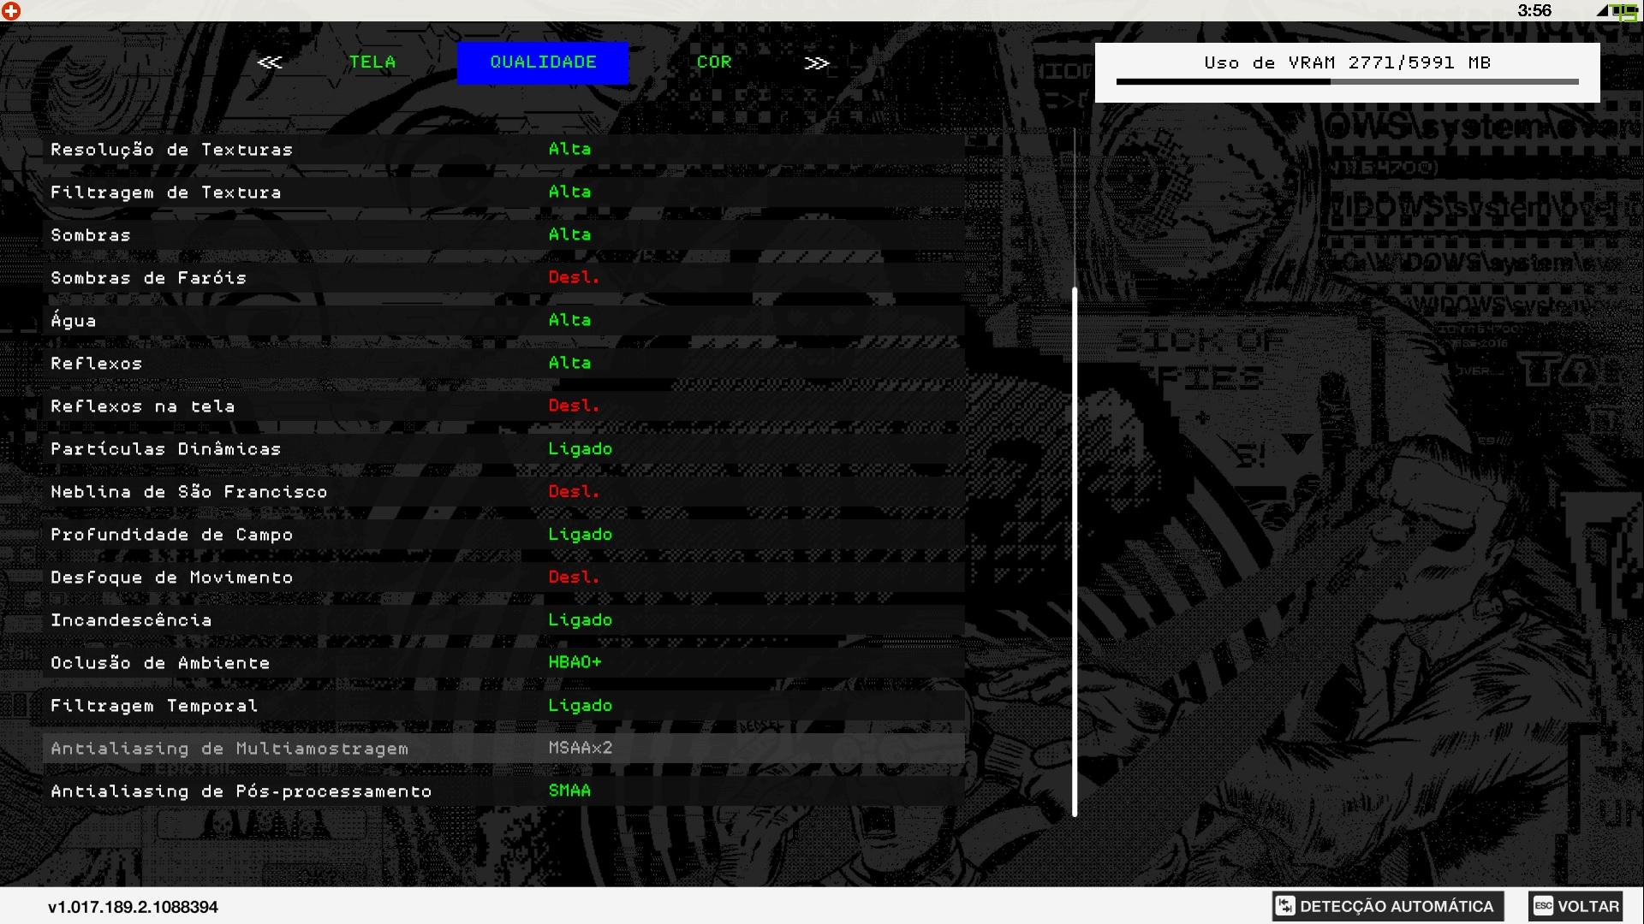
Task: Switch to the COR tab
Action: coord(714,62)
